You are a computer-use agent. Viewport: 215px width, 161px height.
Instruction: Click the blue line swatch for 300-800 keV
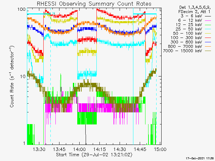(x=208, y=42)
